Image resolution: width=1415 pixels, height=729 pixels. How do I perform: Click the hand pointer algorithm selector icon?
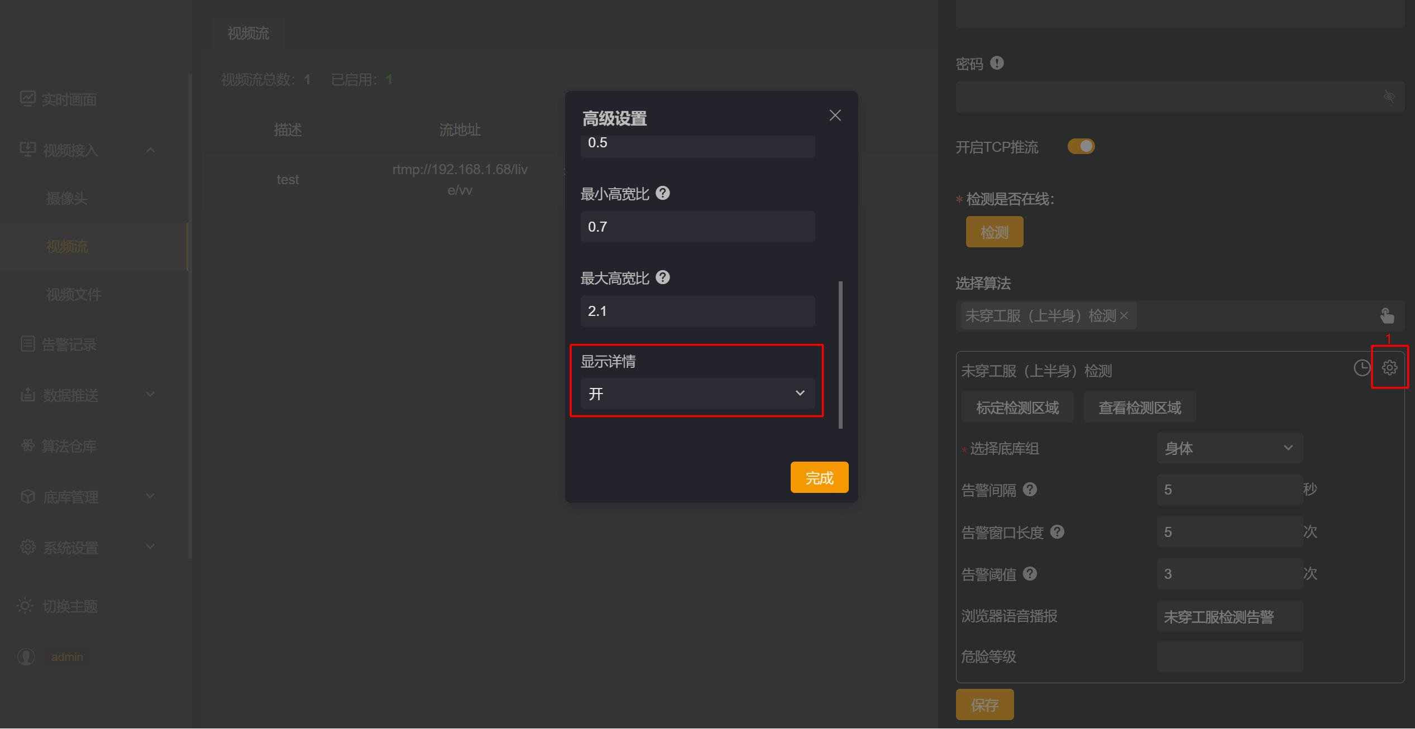tap(1387, 316)
